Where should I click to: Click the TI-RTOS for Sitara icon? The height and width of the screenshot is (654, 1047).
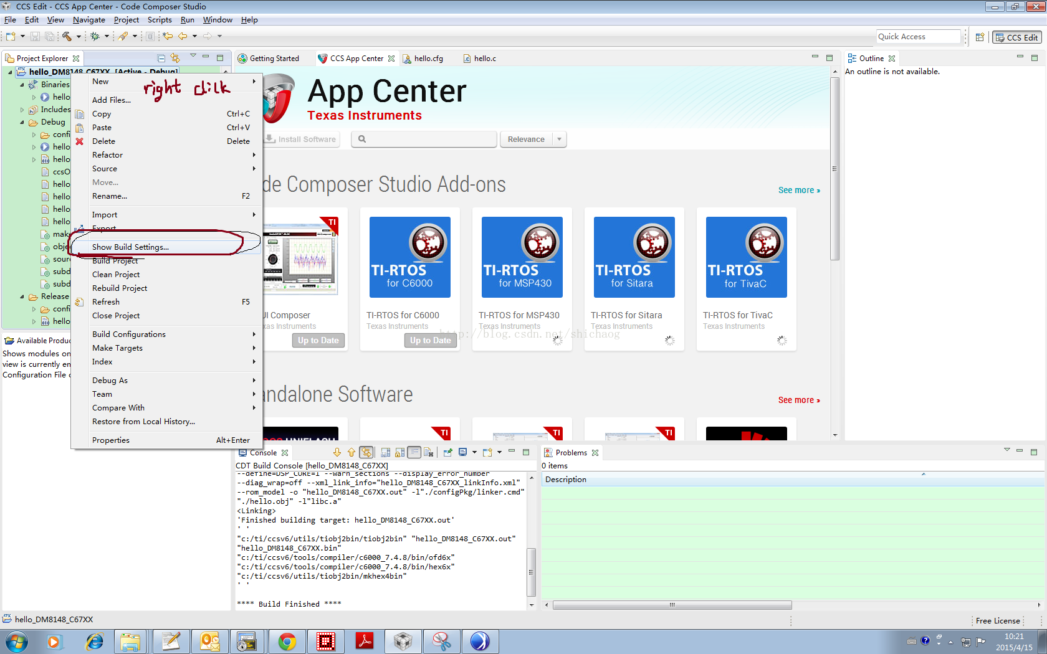pyautogui.click(x=634, y=257)
